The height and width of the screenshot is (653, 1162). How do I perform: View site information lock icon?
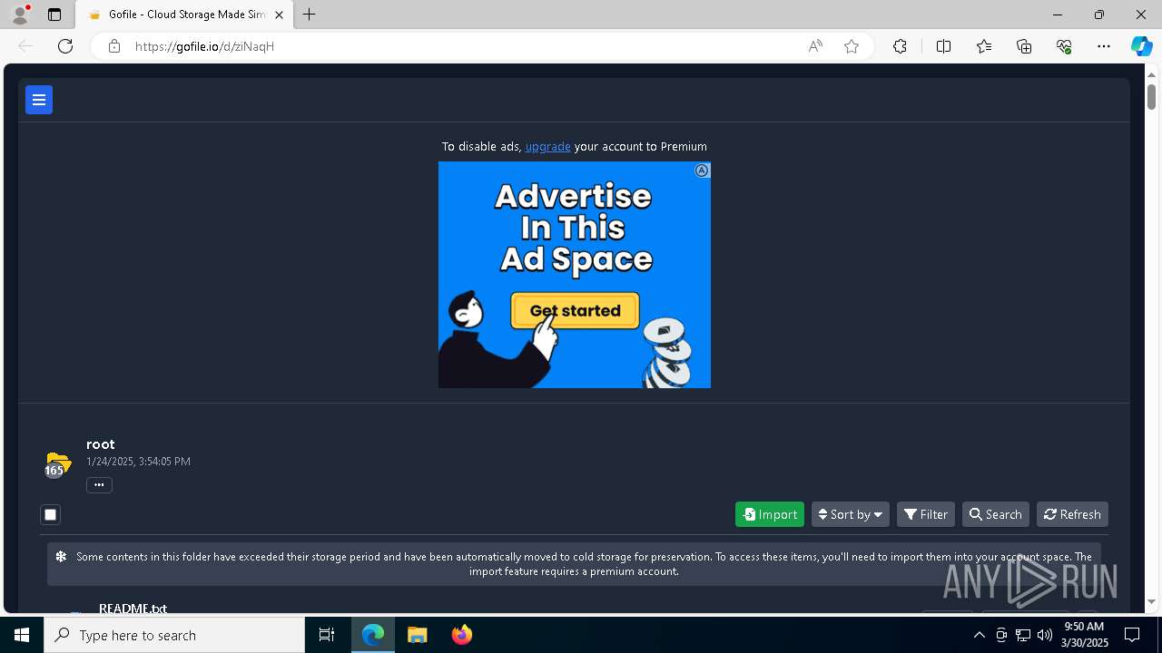(x=113, y=46)
